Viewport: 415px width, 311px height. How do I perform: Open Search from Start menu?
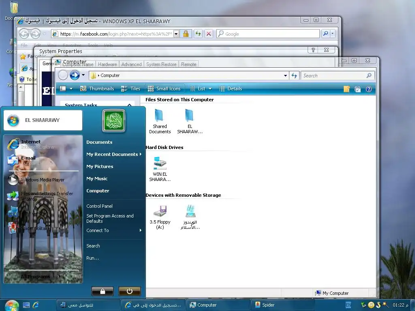[x=93, y=246]
